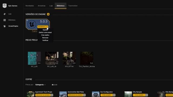Click Criar projeto for City Sample
The height and width of the screenshot is (97, 173).
[x=139, y=95]
